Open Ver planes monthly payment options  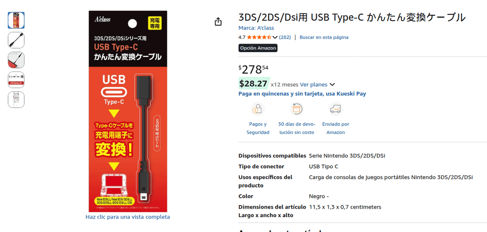[x=313, y=84]
